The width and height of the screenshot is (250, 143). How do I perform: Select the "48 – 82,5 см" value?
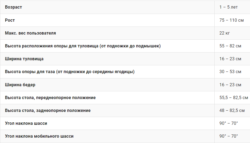point(232,111)
